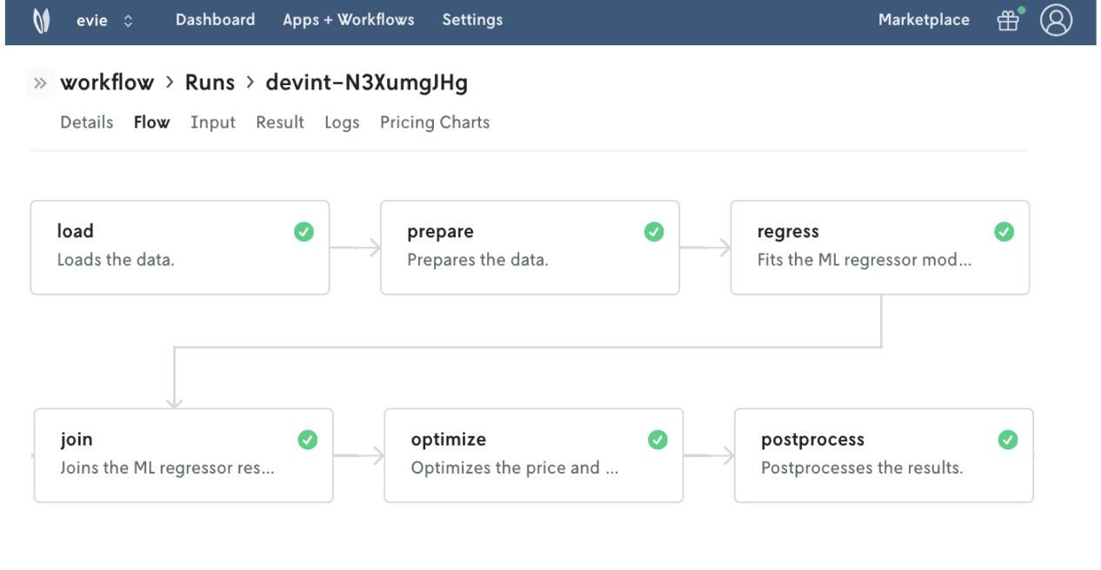Open Settings in the top navigation

pos(472,20)
